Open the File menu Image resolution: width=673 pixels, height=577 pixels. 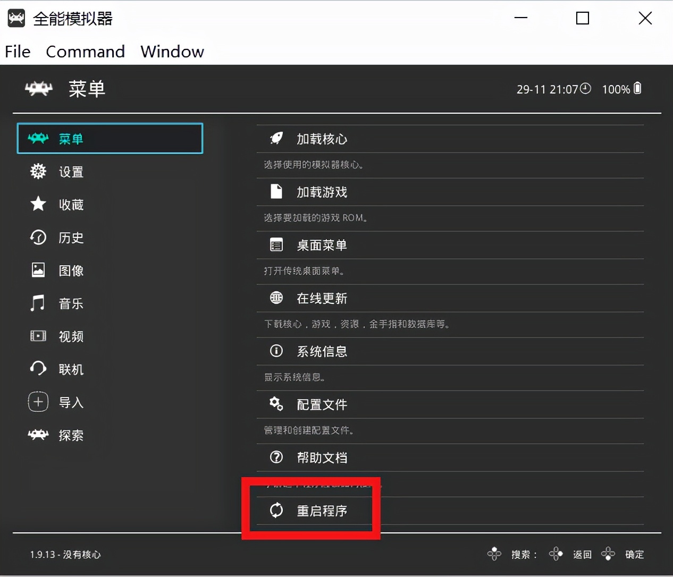(x=17, y=52)
